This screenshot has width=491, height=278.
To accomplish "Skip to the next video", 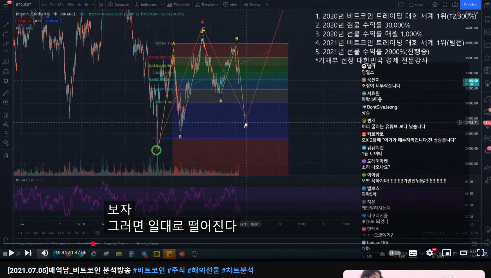I will coord(28,253).
